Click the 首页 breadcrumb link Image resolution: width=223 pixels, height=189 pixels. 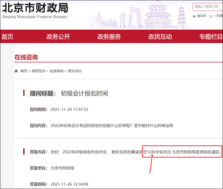[x=24, y=71]
